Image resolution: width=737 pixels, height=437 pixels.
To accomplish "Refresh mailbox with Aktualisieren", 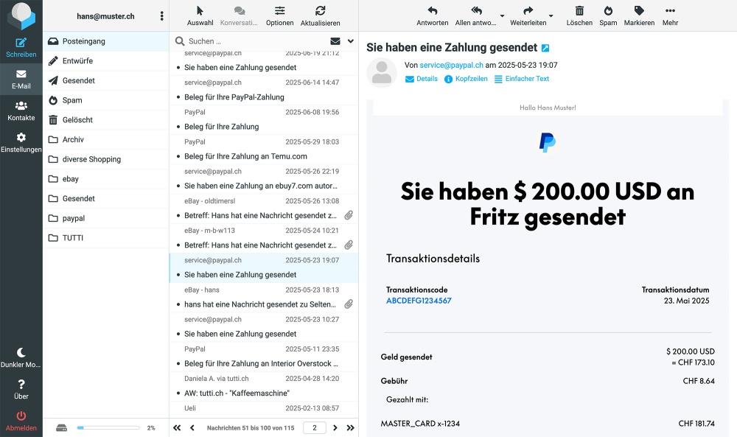I will (320, 16).
